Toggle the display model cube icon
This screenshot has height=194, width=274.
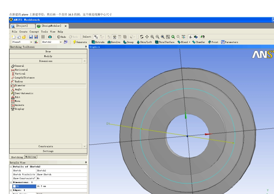(196, 37)
